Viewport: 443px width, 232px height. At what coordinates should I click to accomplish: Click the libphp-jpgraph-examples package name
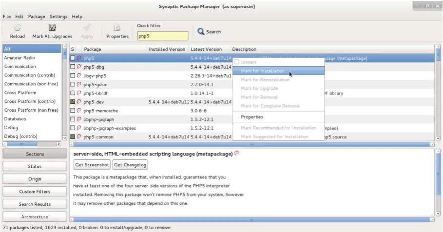pyautogui.click(x=110, y=128)
